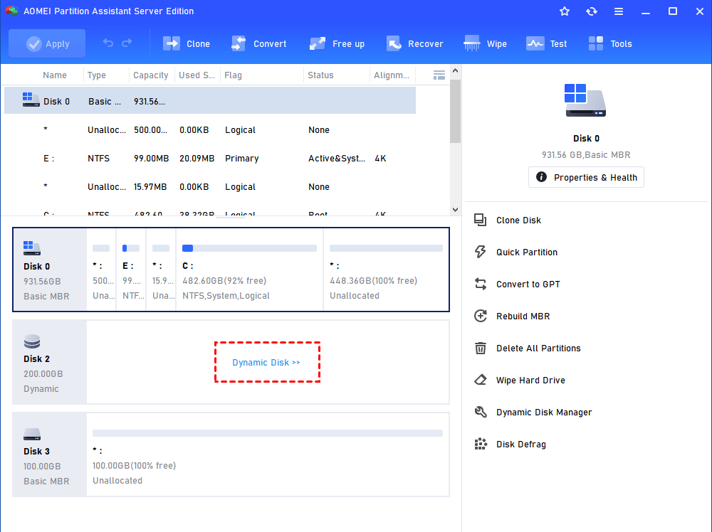Click Delete All Partitions option

click(538, 349)
